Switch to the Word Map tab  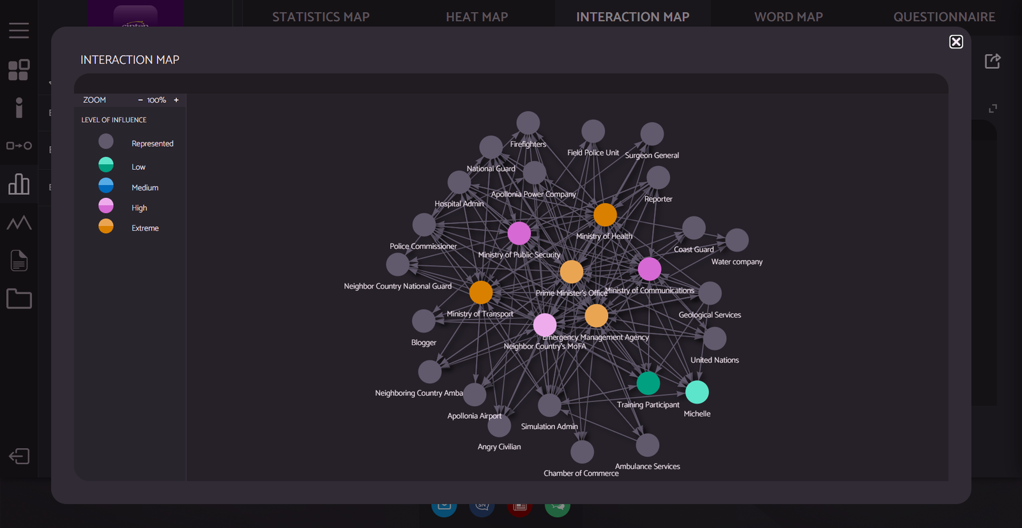point(788,17)
